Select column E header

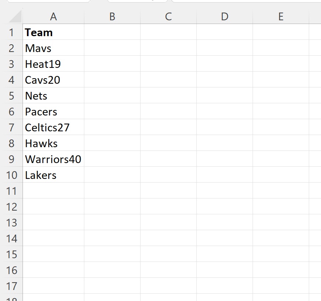click(281, 17)
